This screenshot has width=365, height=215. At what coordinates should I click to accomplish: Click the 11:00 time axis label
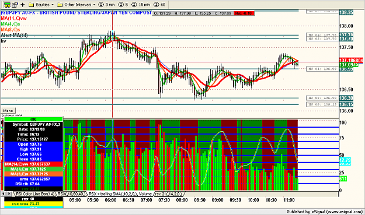289,200
